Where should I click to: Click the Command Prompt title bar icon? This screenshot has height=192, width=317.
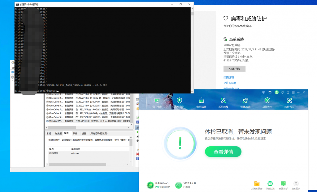[17, 4]
